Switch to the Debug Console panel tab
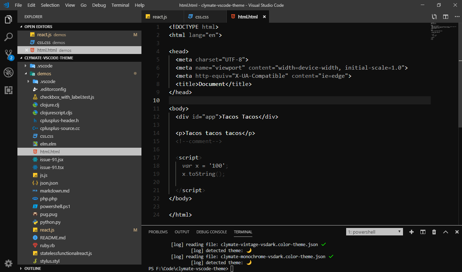Screen dimensions: 462x272 click(x=211, y=232)
